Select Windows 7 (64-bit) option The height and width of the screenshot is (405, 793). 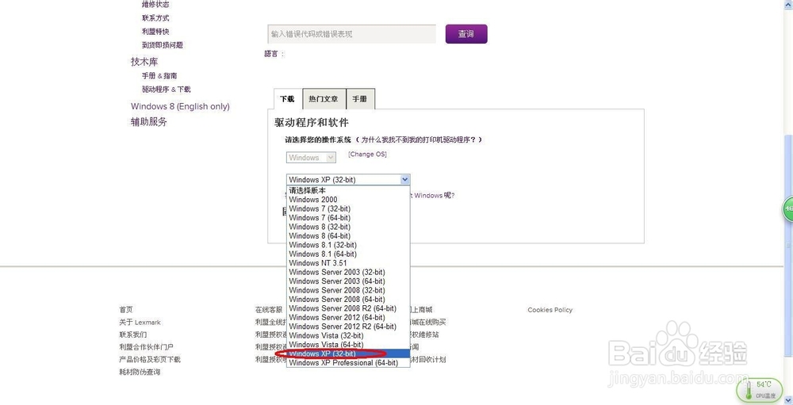348,218
